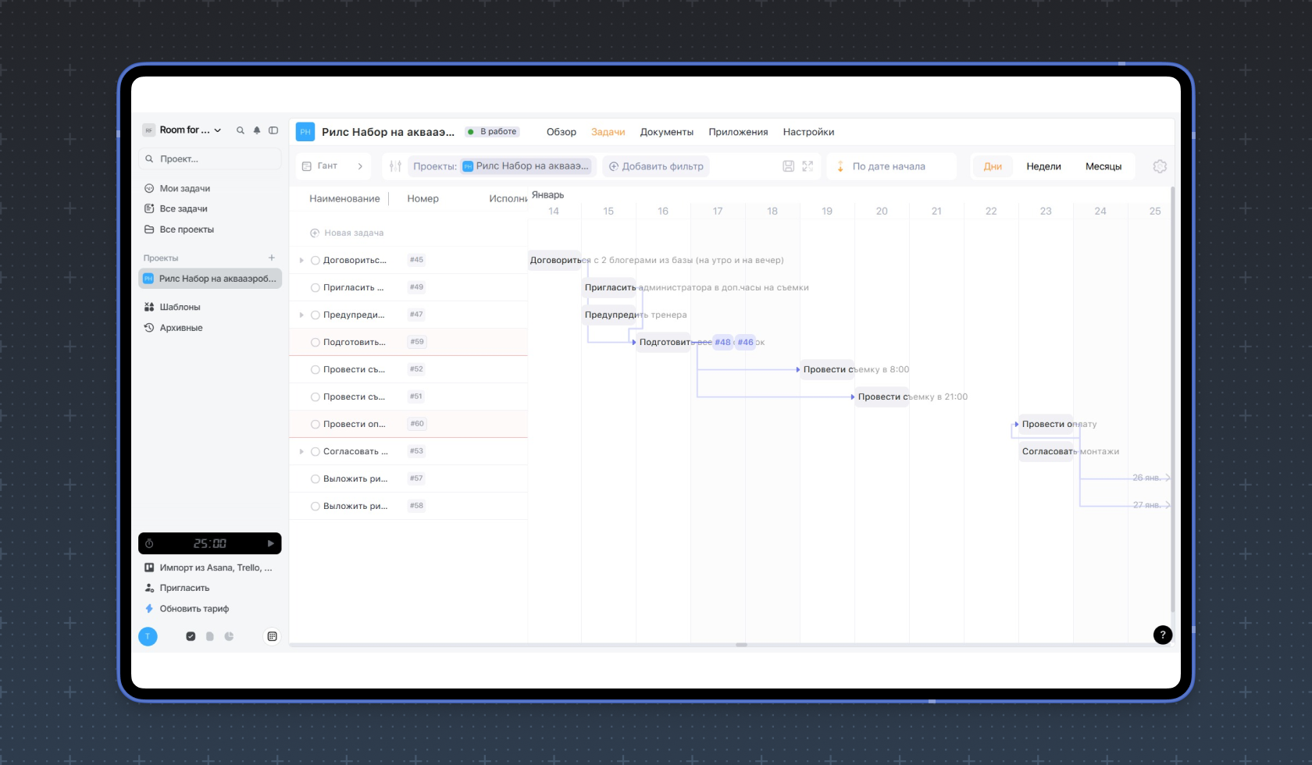
Task: Check off task #59 Подготовить
Action: [316, 342]
